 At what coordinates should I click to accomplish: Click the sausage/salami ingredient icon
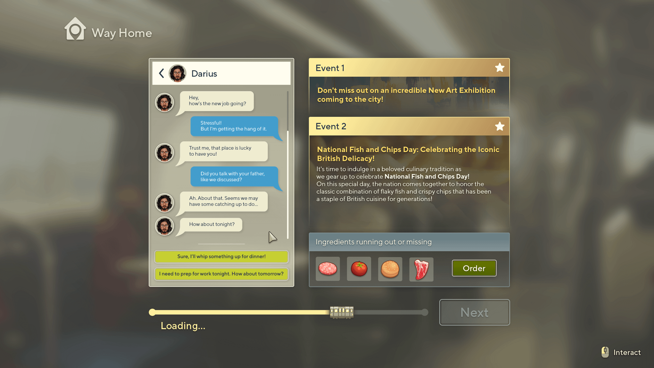327,268
